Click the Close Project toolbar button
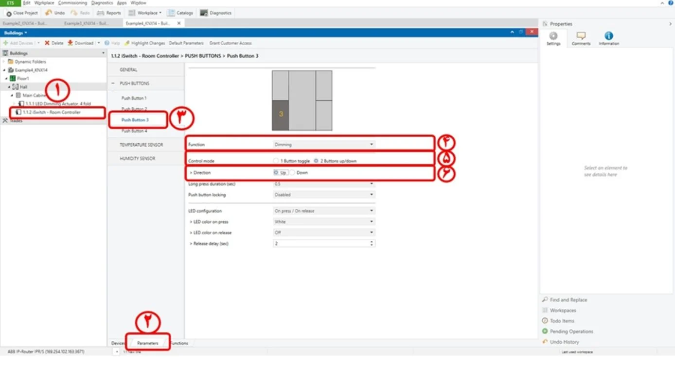The height and width of the screenshot is (366, 675). [x=22, y=13]
